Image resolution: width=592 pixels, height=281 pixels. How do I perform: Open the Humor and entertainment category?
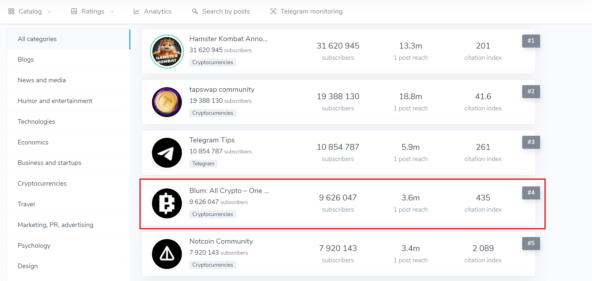(x=55, y=101)
